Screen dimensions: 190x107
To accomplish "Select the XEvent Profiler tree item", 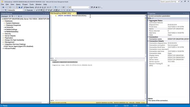I will point(10,48).
